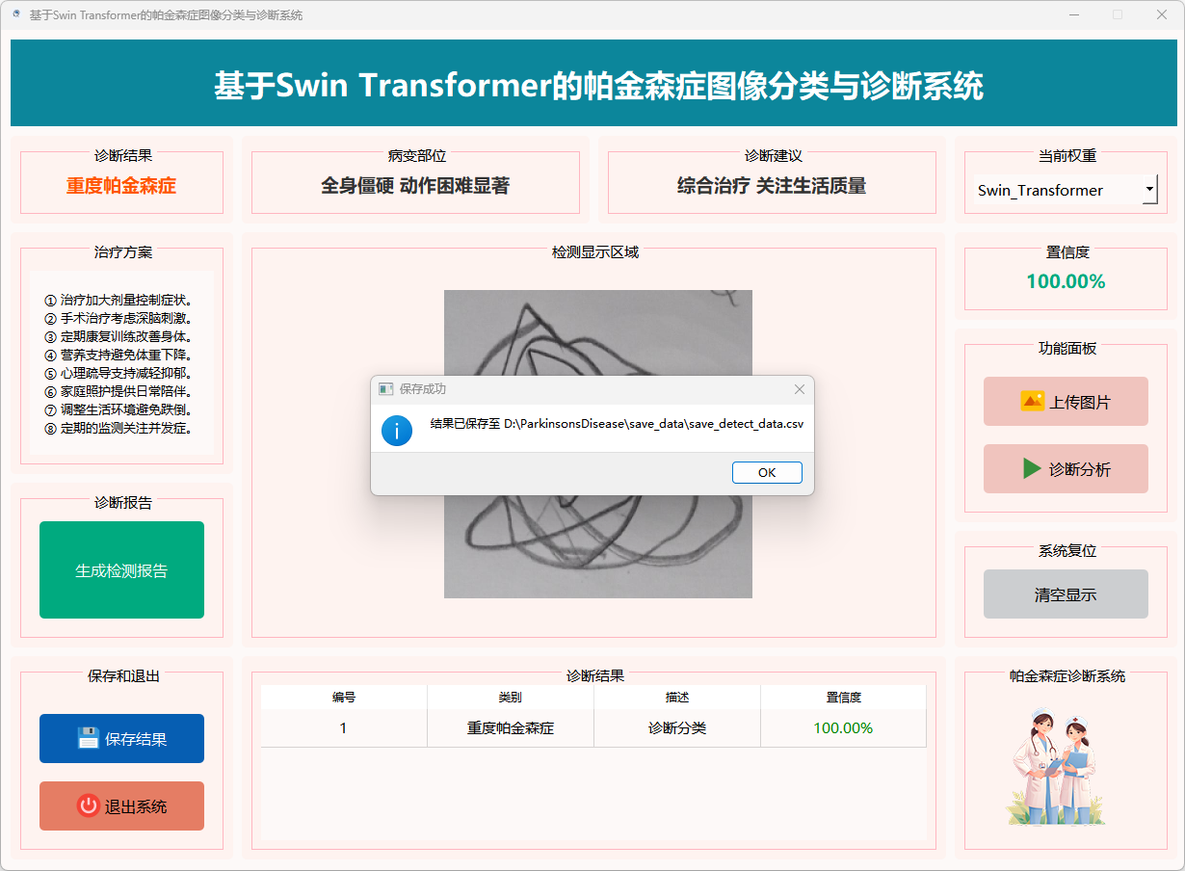Select the 重度帕金森症 cell in results table
The image size is (1185, 871).
pos(511,728)
